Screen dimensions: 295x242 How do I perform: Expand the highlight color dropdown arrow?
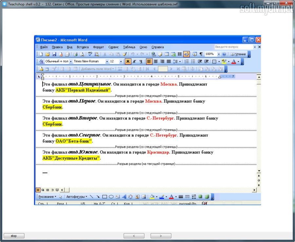click(228, 62)
